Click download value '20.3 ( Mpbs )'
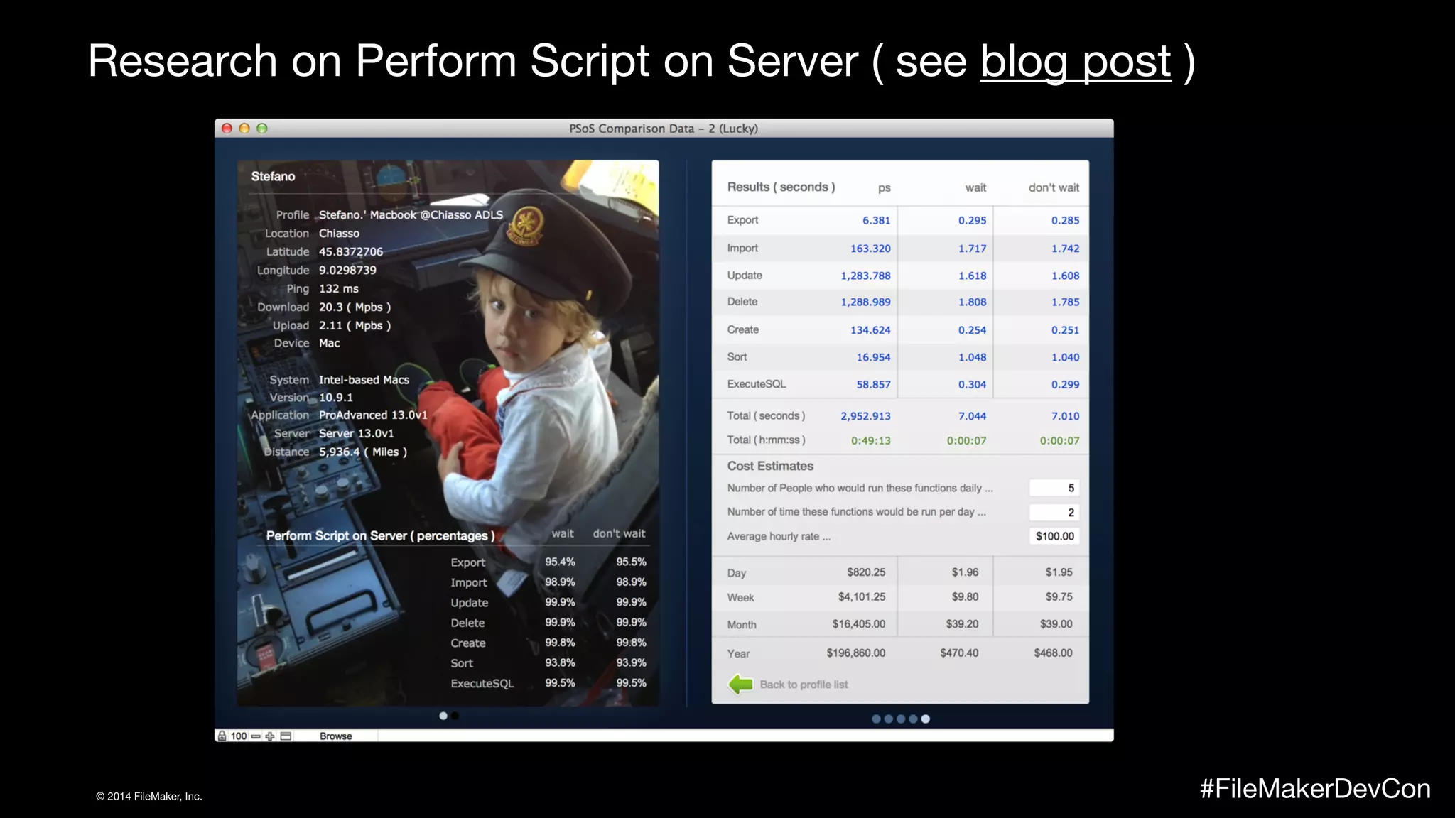 pyautogui.click(x=355, y=307)
